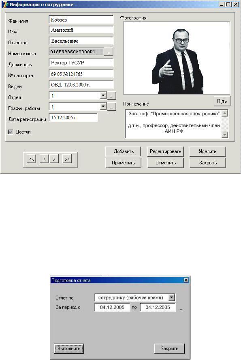
Task: Close the Информация о сотруднике window via X
Action: click(236, 4)
